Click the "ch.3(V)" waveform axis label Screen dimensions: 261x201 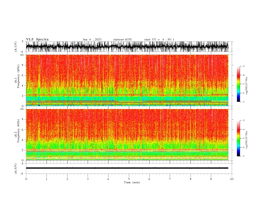[x=16, y=168]
